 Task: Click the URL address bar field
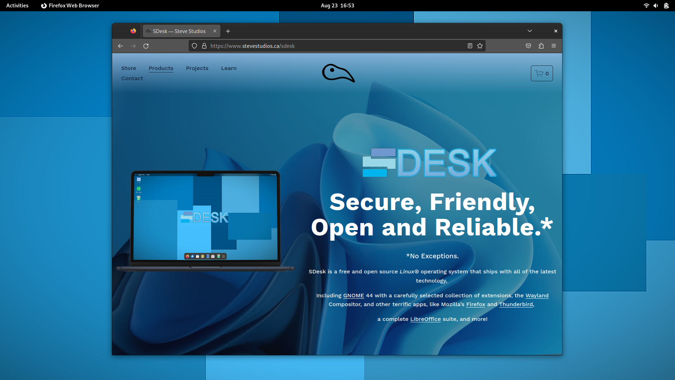(337, 46)
